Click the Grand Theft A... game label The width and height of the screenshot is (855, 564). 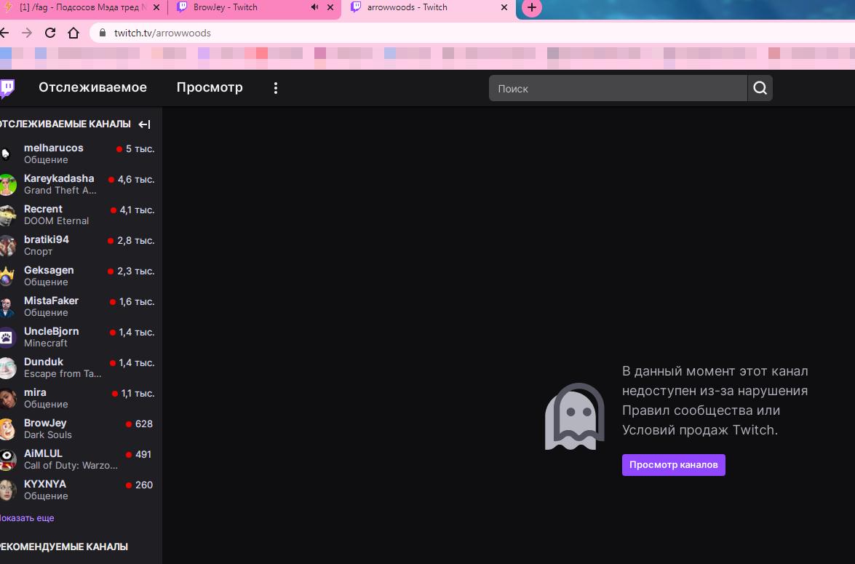[60, 191]
